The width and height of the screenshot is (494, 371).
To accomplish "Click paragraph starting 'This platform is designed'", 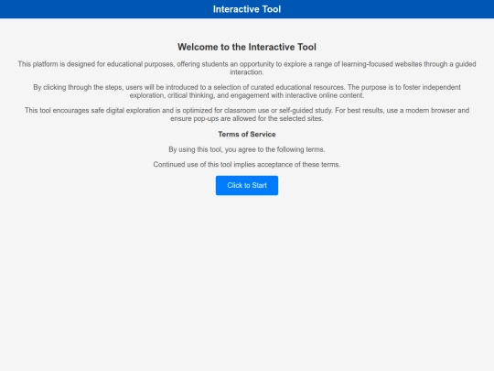I will pos(247,68).
